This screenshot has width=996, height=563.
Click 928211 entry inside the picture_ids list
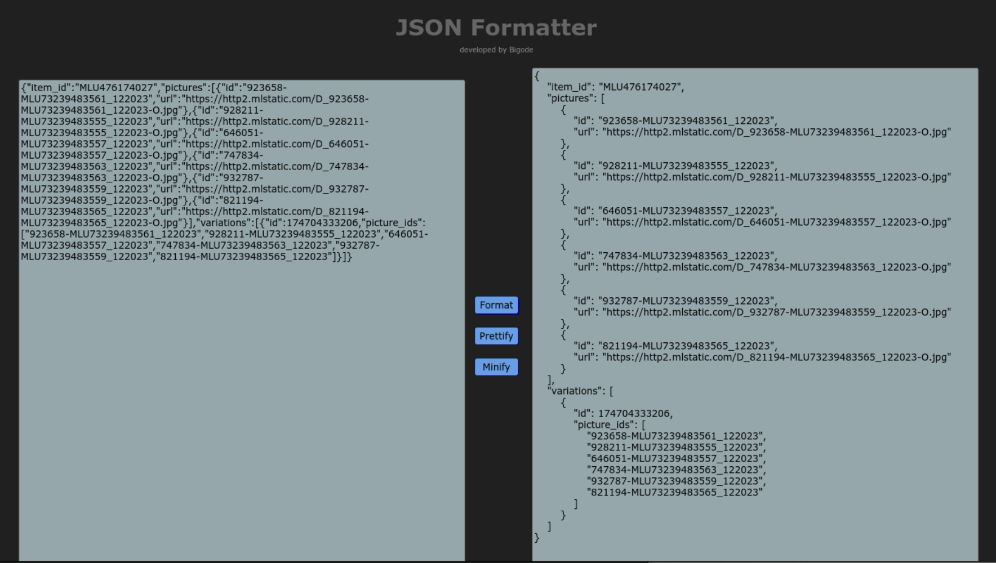(x=676, y=447)
